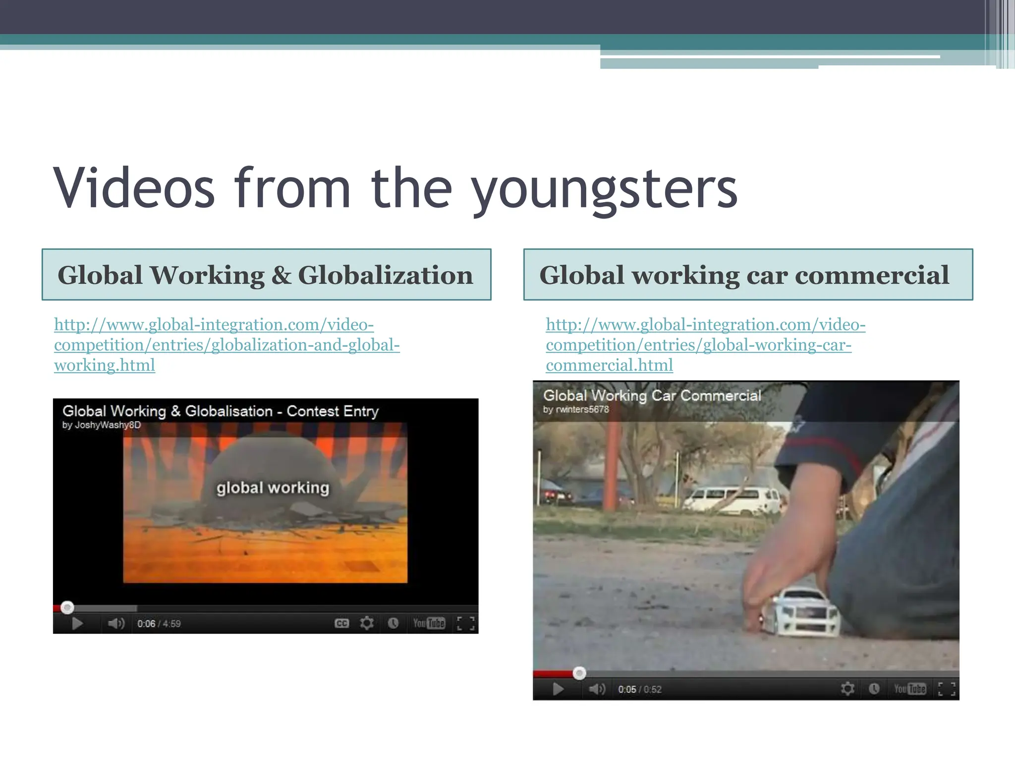Click Watch Later clock on Car Commercial video
Screen dimensions: 1015x761
tap(874, 689)
